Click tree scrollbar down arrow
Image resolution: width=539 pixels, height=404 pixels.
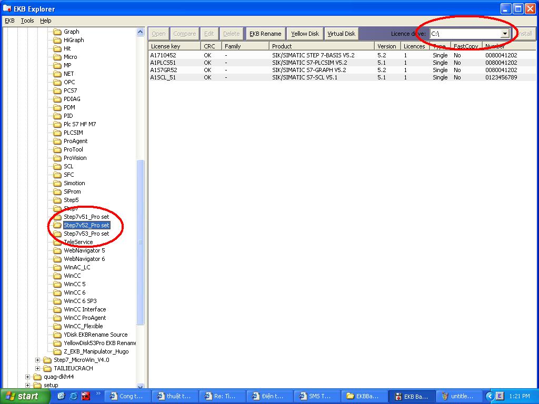(140, 386)
